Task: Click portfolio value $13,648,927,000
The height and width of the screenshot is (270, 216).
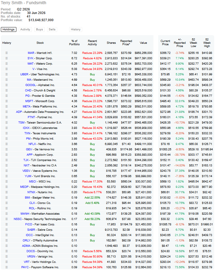Action: pyautogui.click(x=41, y=20)
